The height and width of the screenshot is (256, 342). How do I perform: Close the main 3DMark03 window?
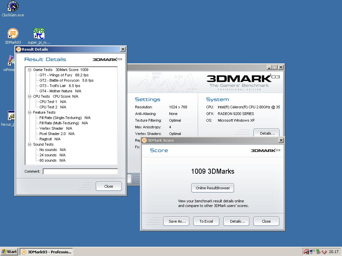click(281, 67)
